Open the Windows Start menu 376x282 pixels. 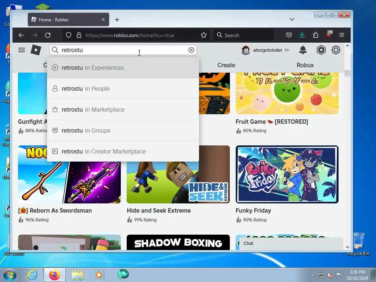(10, 275)
